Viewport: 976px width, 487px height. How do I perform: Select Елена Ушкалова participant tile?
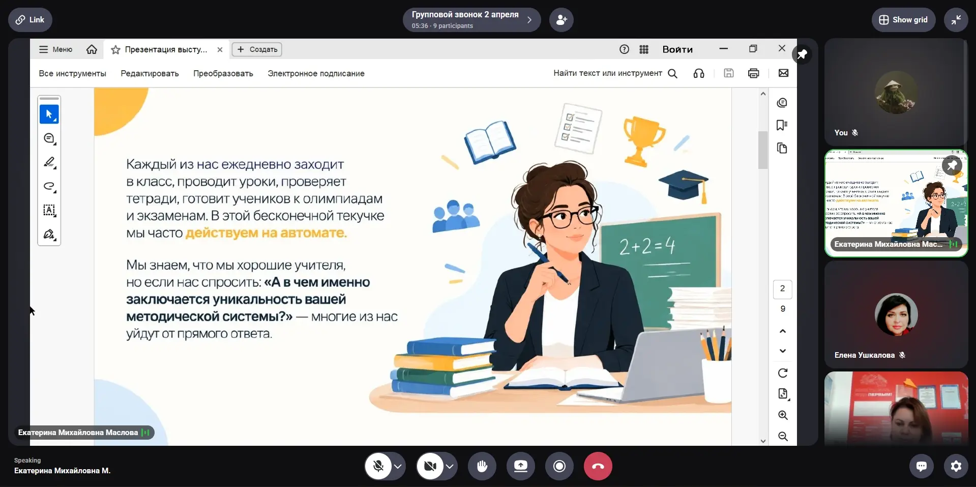pyautogui.click(x=896, y=314)
